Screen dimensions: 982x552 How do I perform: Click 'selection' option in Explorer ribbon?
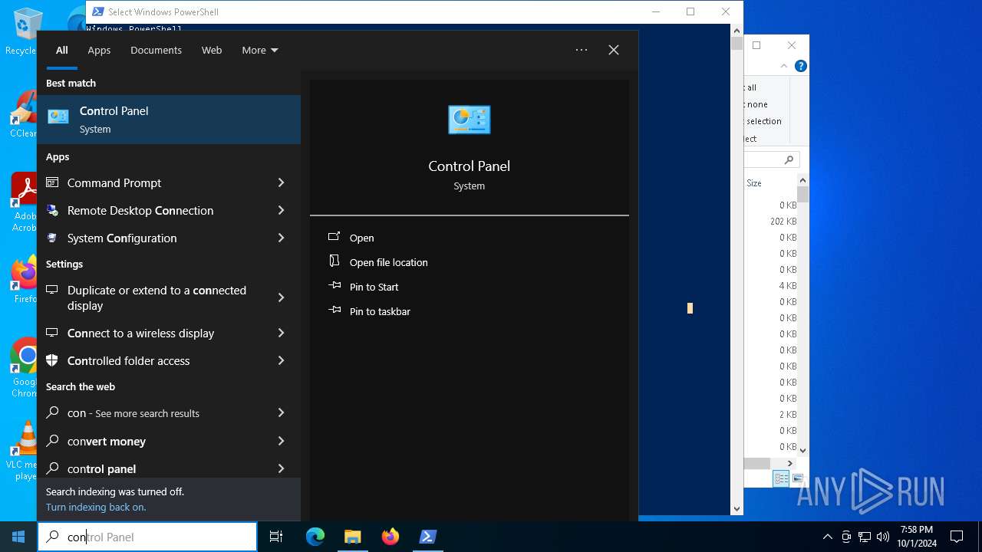click(764, 121)
